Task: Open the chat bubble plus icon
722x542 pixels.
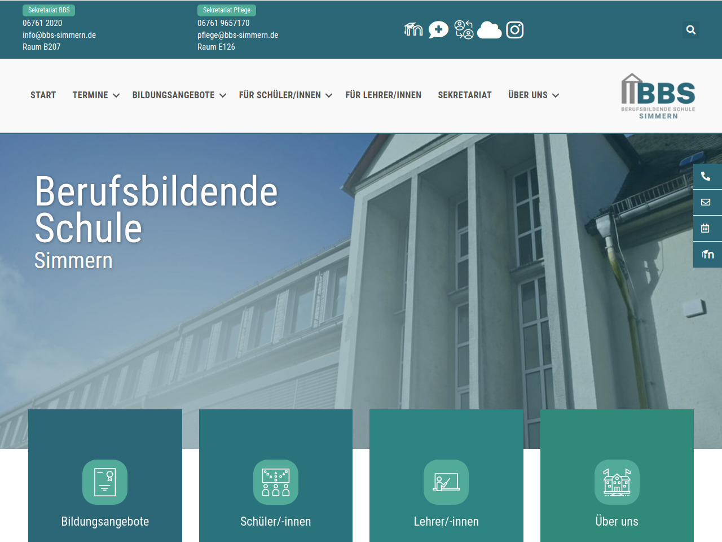Action: coord(438,29)
